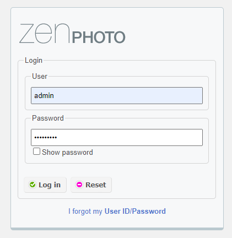Click the "User" fieldset legend
232x238 pixels.
[x=40, y=76]
